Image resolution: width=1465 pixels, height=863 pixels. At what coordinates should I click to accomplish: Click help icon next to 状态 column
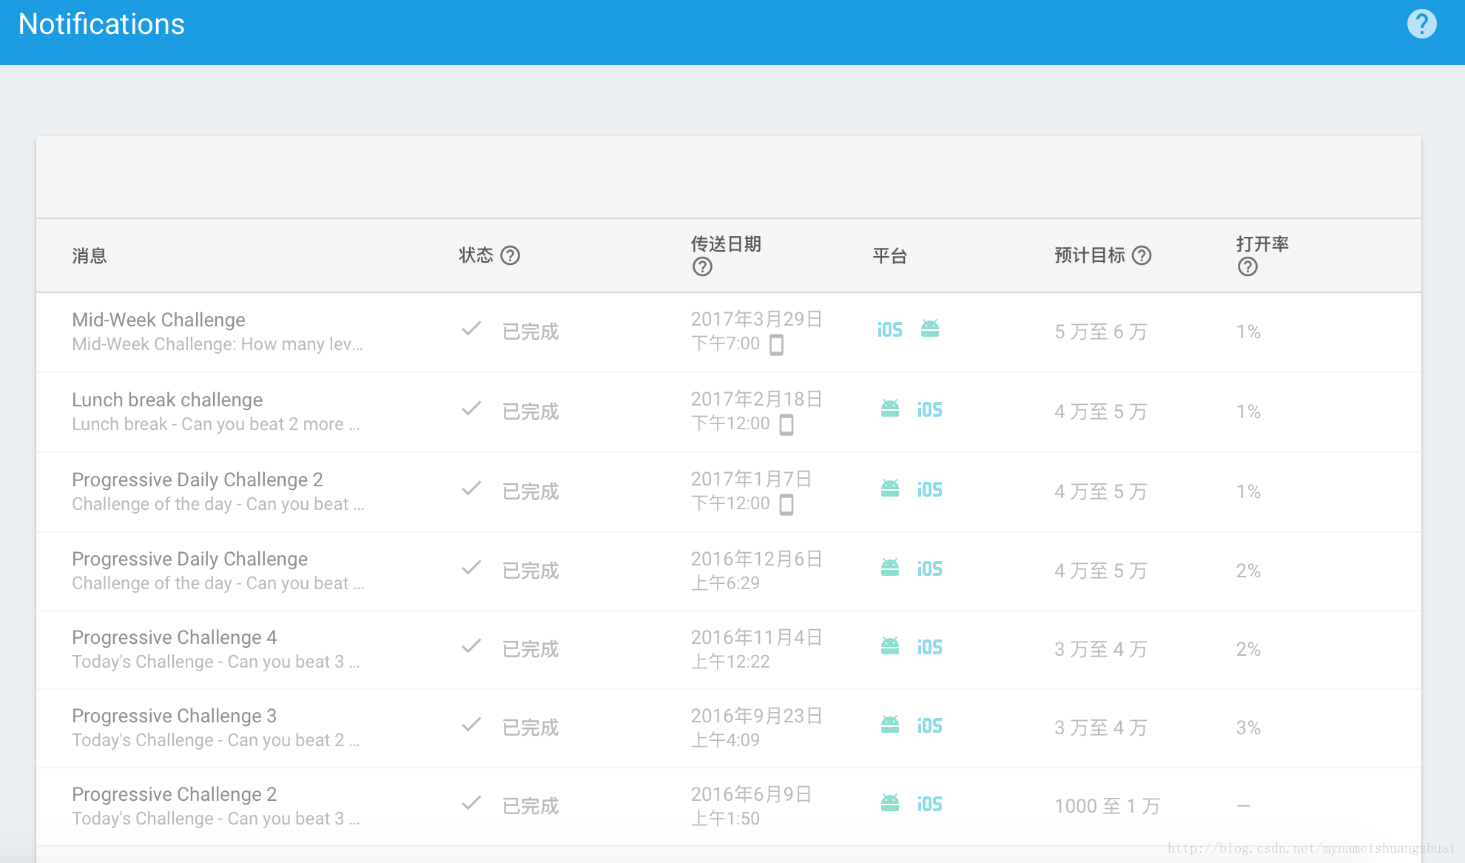click(x=510, y=255)
